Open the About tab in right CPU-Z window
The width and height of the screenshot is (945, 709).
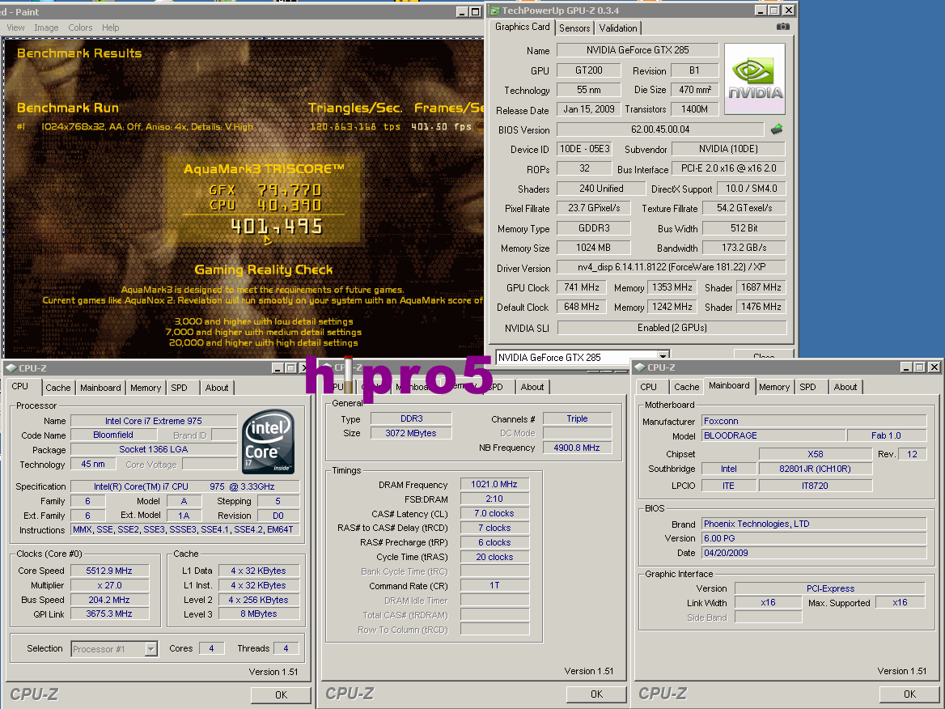point(845,387)
